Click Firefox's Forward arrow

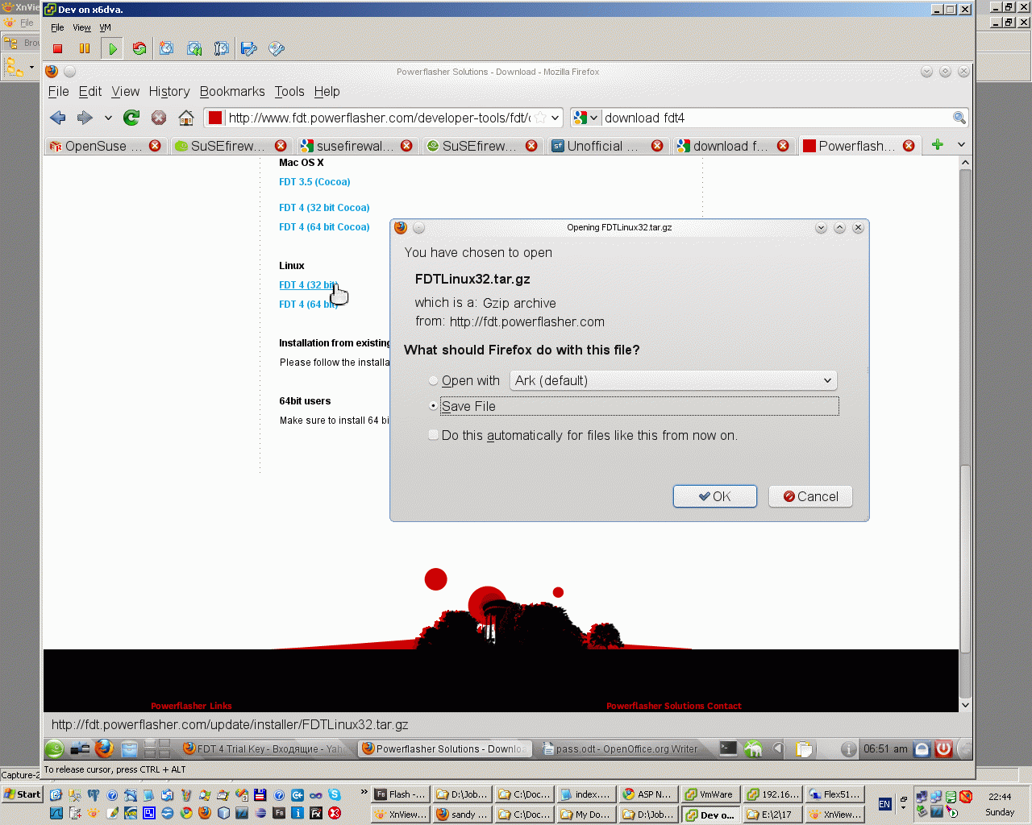(x=85, y=118)
